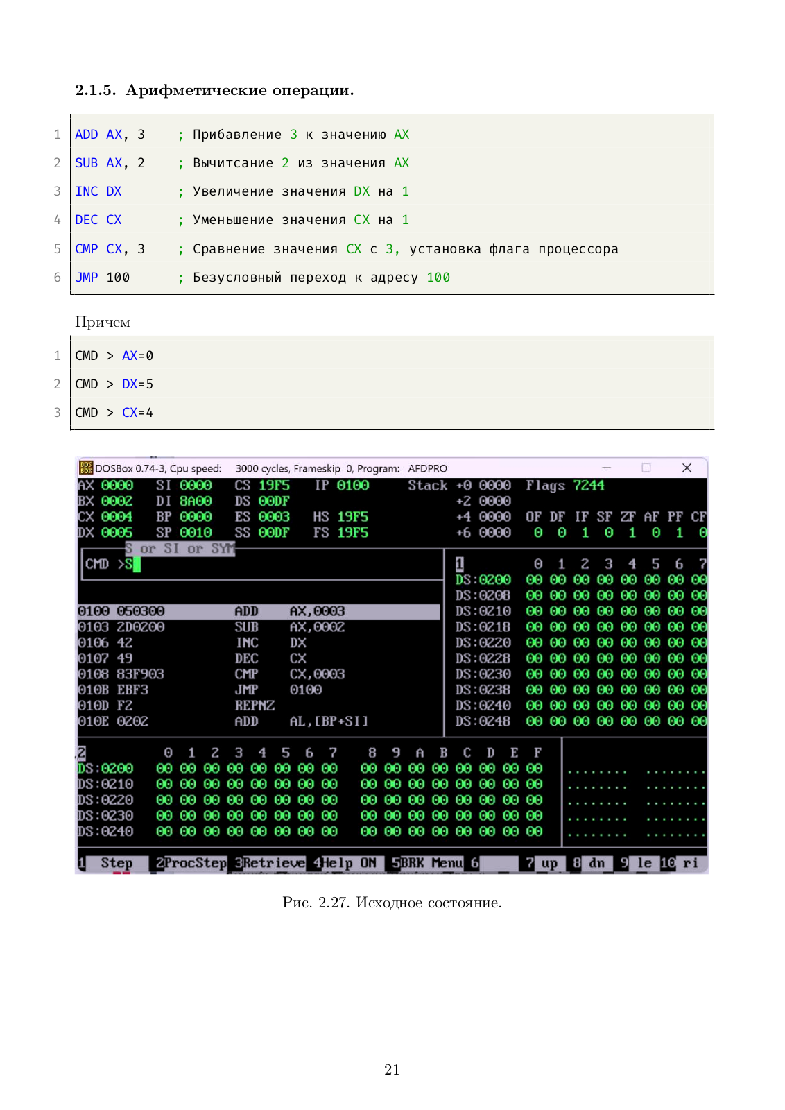Click the SP register value 0010

point(196,533)
